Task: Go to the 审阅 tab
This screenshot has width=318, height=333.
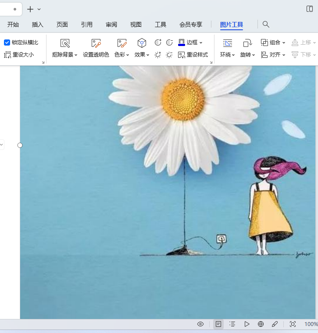Action: pyautogui.click(x=111, y=25)
